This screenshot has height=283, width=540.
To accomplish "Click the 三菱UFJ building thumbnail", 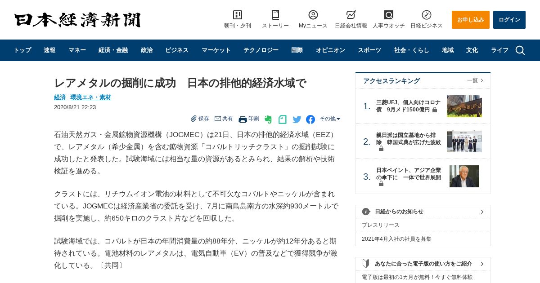I will point(464,106).
